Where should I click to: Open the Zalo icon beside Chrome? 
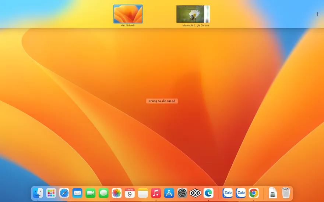click(241, 193)
